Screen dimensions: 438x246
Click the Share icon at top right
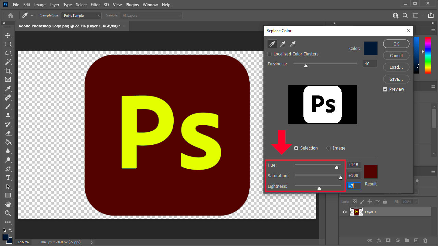(x=430, y=15)
